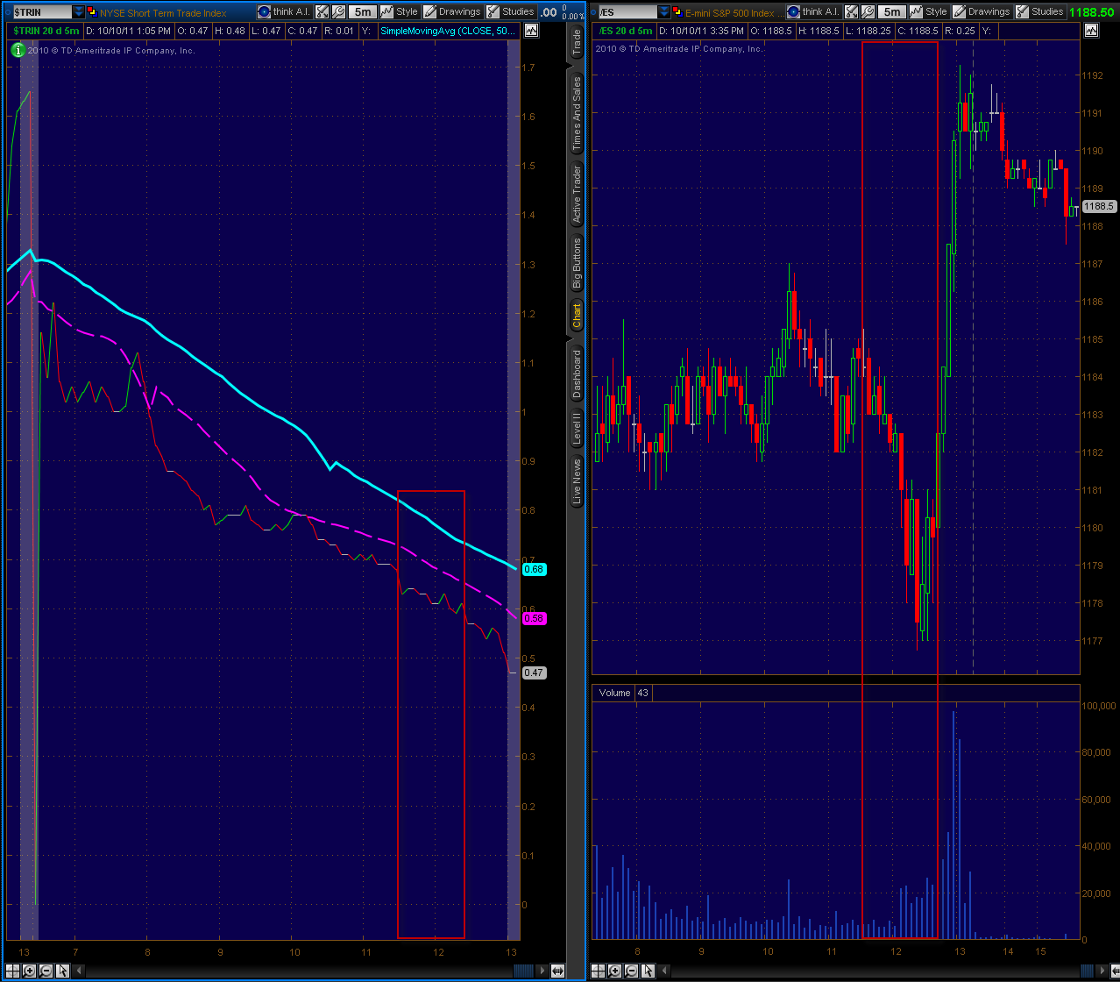Click scroll-right arrow on $TRIN chart scrollbar

542,971
